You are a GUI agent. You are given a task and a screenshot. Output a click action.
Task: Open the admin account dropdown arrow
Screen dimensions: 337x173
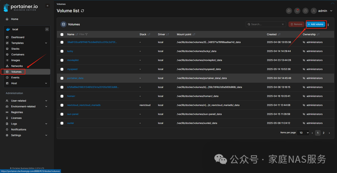click(x=331, y=11)
